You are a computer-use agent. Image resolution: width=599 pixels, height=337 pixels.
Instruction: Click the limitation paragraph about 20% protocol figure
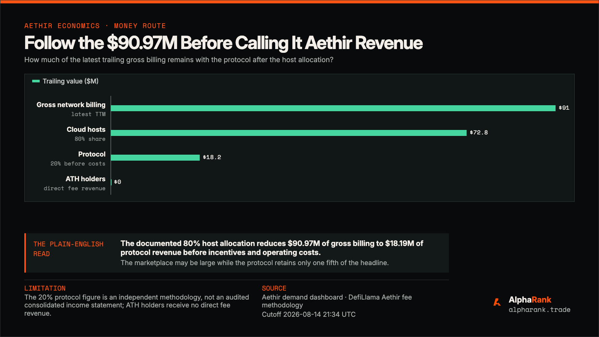click(x=137, y=305)
